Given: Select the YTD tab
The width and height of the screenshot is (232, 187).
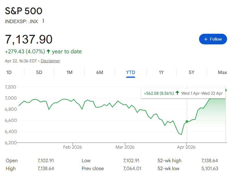Looking at the screenshot, I should (130, 72).
